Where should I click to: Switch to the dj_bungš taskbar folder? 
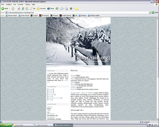[23, 125]
